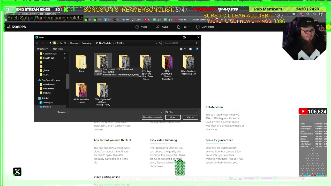Open the 'Kick' bookmark

[98, 20]
